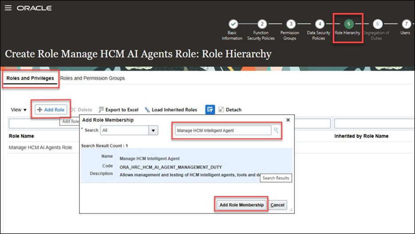The image size is (415, 234).
Task: Close the Add Role Membership dialog
Action: coord(288,120)
